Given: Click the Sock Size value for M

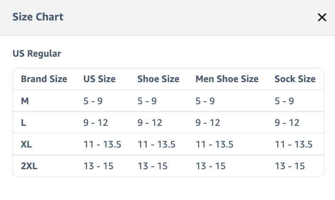Looking at the screenshot, I should [x=284, y=101].
